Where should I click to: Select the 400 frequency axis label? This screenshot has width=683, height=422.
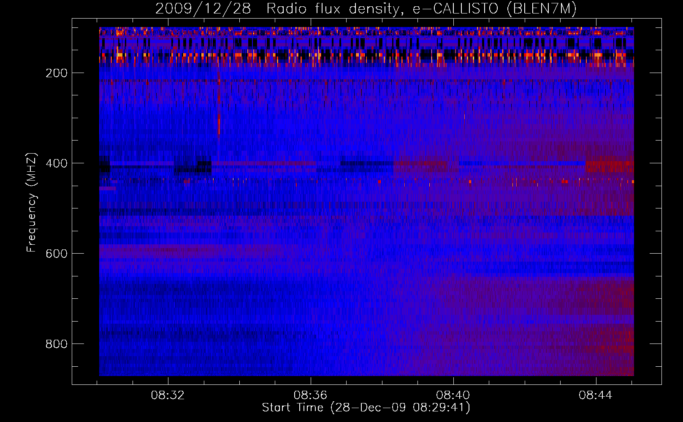pos(57,163)
